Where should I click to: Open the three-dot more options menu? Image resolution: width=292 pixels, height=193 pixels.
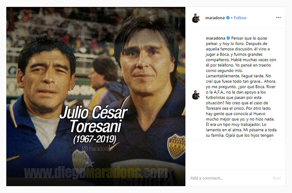pos(278,17)
